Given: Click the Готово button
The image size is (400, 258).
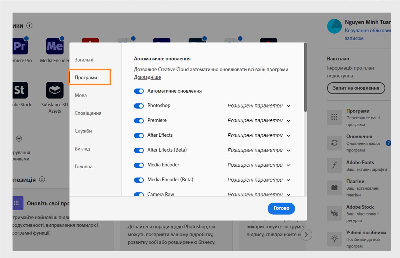Looking at the screenshot, I should tap(281, 208).
